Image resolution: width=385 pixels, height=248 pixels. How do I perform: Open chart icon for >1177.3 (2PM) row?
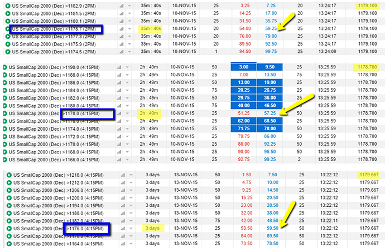point(122,37)
